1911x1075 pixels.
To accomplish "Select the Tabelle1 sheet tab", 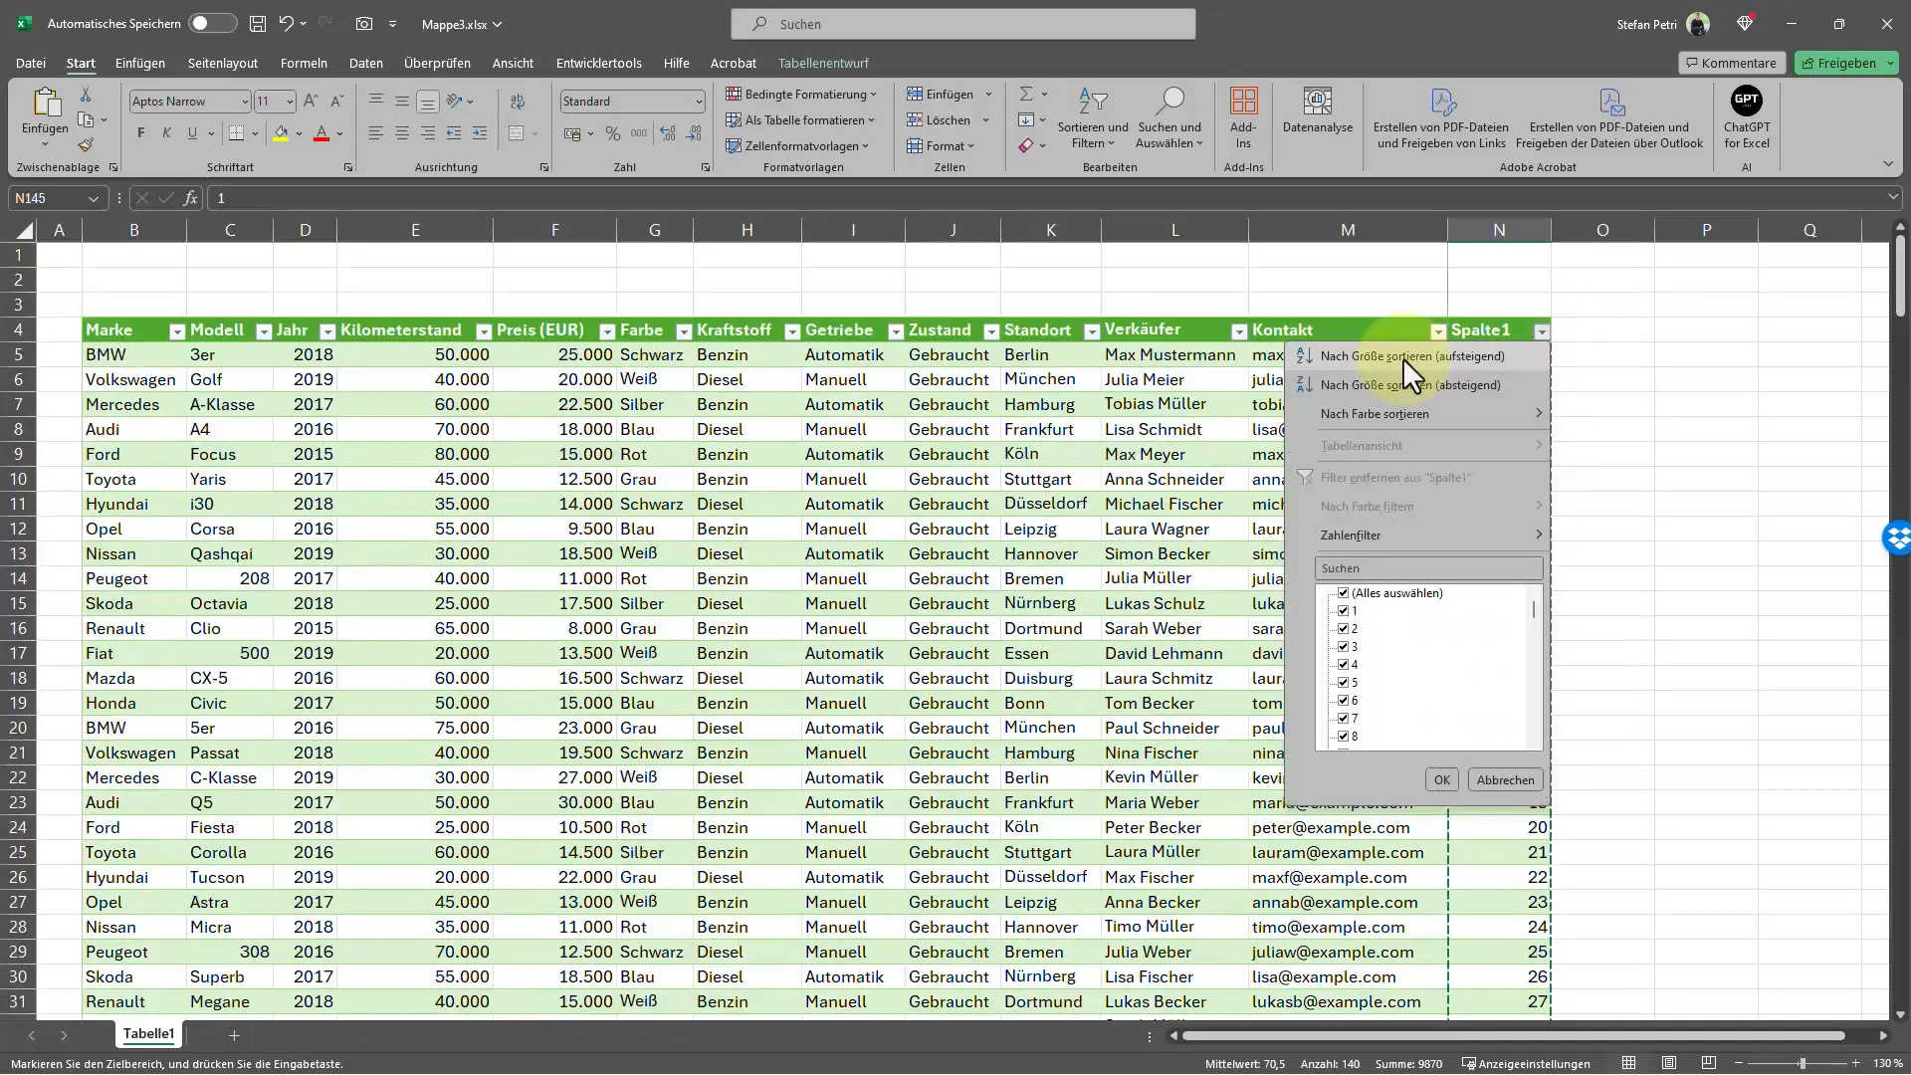I will tap(148, 1034).
